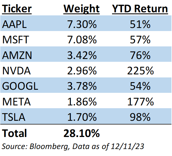Screen dimensions: 172x156
Task: Select the TSLA ticker cell
Action: (14, 117)
